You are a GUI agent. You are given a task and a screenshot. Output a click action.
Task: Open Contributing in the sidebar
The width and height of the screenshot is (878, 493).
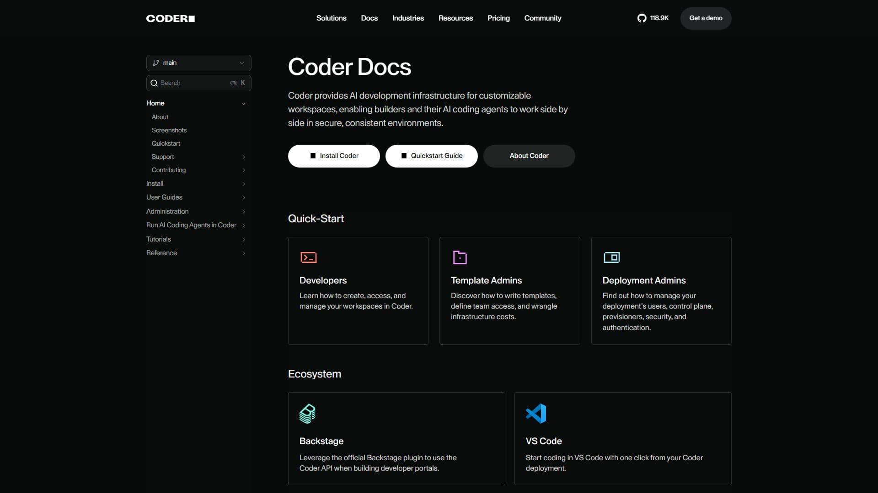point(169,170)
